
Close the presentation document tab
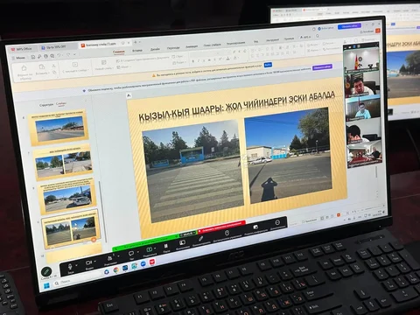tap(129, 43)
